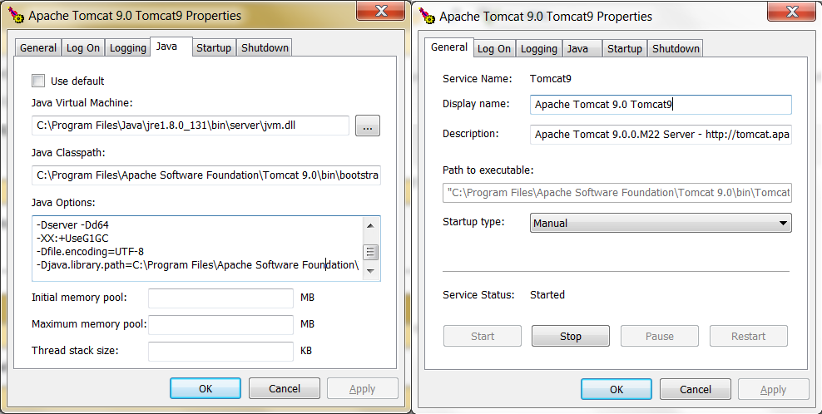822x414 pixels.
Task: Click the Java Classpath field
Action: coord(206,175)
